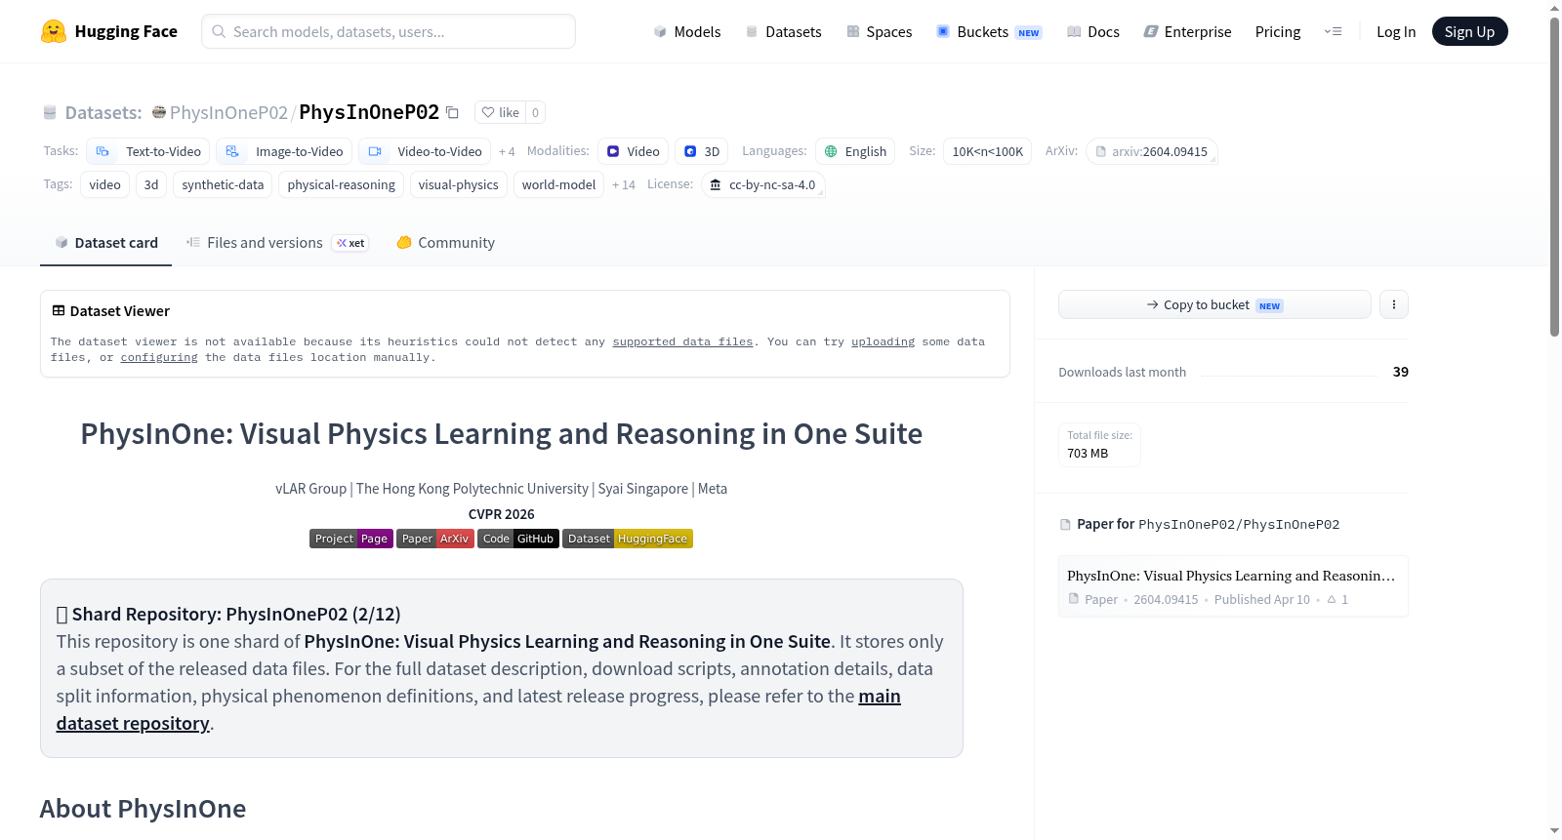Open the Pricing page
1562x840 pixels.
pos(1278,31)
